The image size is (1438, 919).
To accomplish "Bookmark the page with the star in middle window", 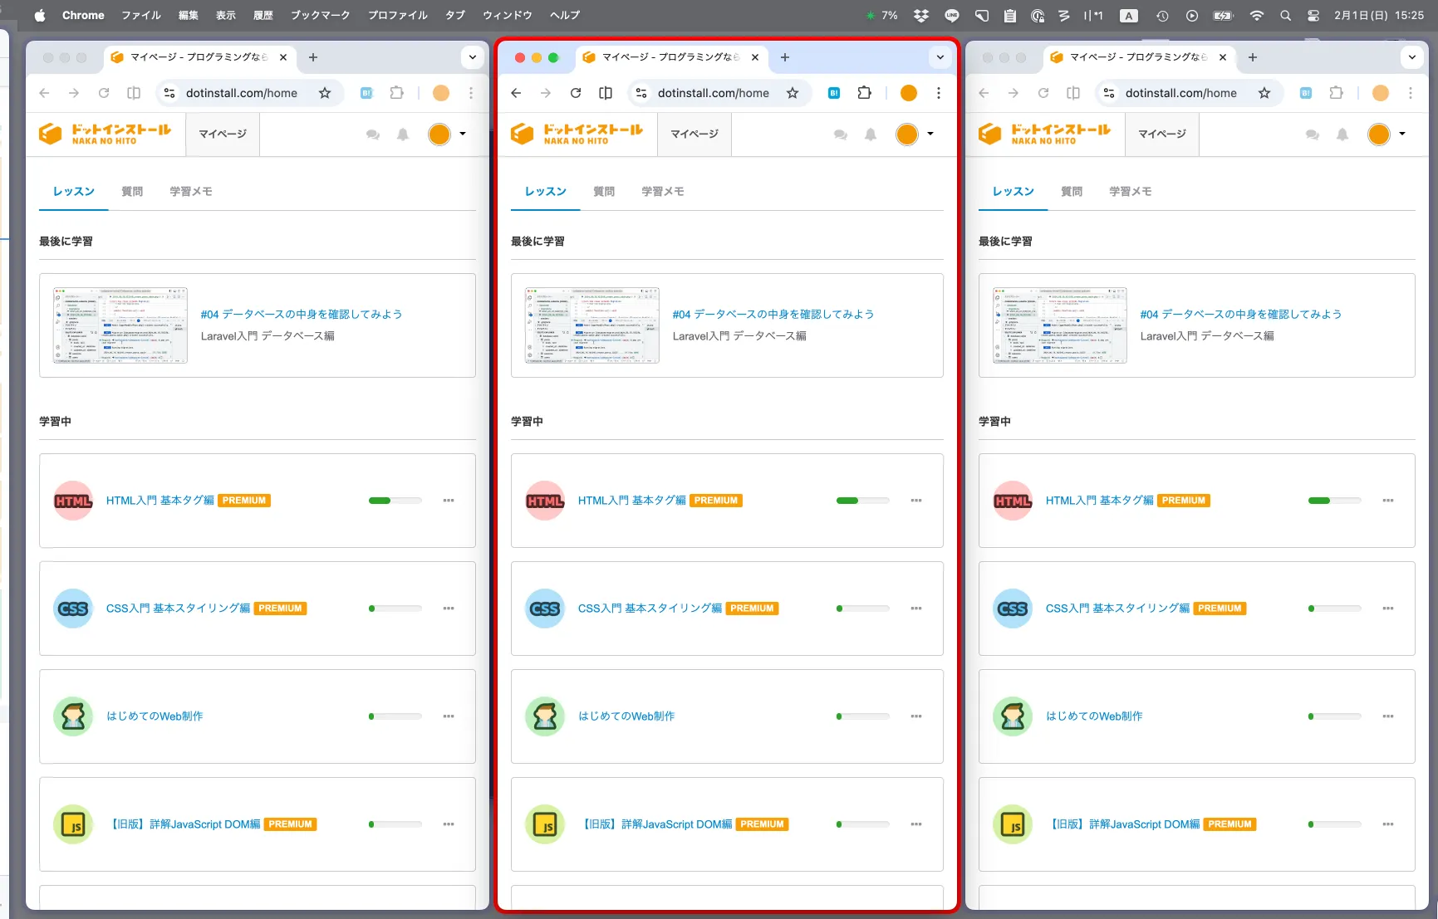I will pos(793,93).
